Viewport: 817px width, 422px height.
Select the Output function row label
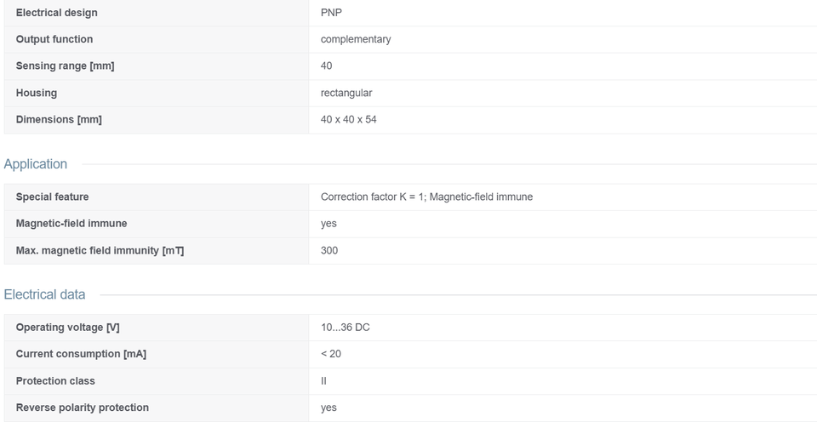coord(54,39)
